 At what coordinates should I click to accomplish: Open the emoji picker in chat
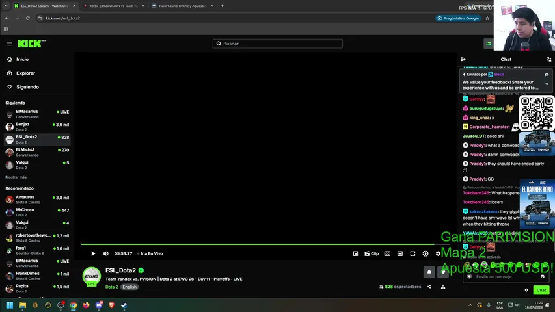coord(543,277)
